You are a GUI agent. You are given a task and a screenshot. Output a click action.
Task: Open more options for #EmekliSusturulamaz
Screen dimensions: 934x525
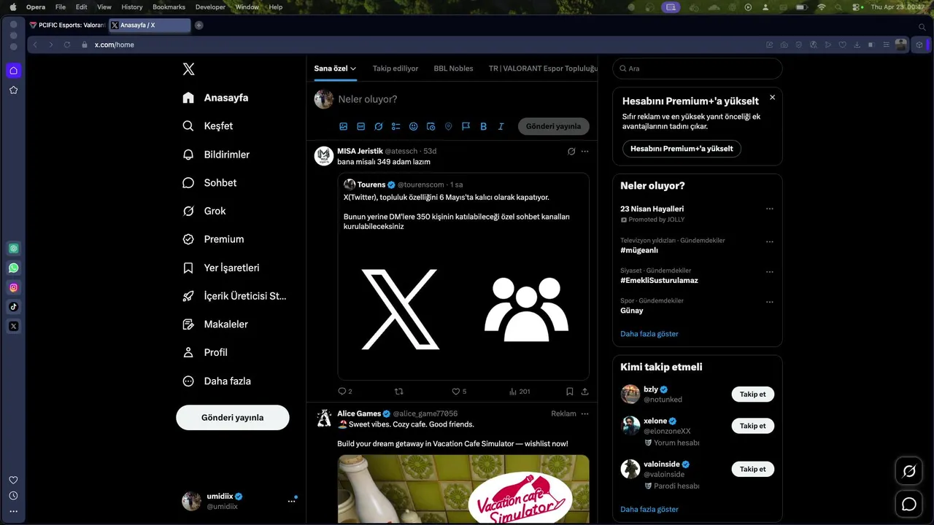coord(769,272)
